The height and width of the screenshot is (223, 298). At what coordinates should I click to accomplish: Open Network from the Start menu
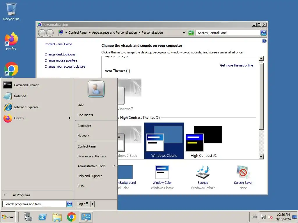[x=83, y=136]
